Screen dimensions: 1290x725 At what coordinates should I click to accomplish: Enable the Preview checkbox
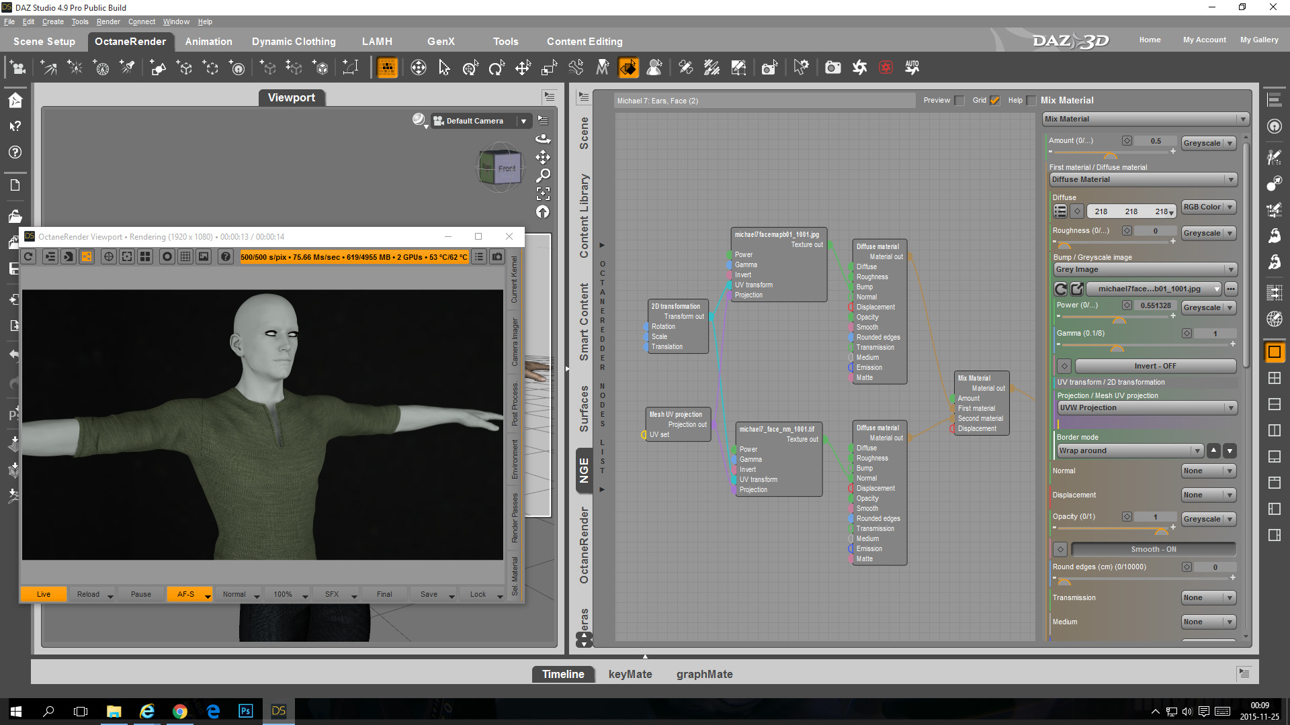pos(960,101)
